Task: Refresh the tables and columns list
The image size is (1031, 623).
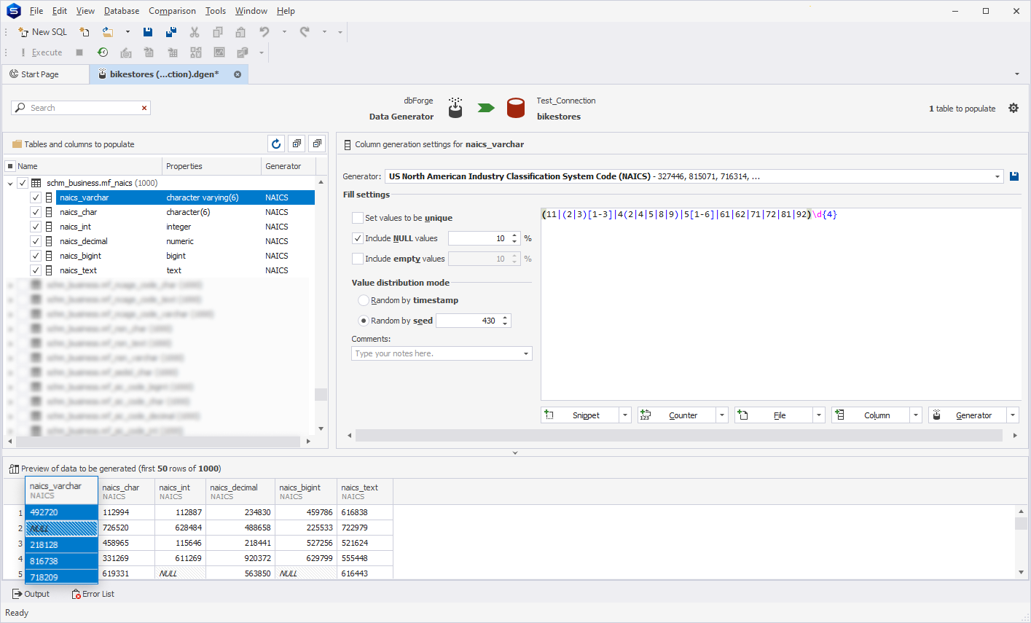Action: click(276, 144)
